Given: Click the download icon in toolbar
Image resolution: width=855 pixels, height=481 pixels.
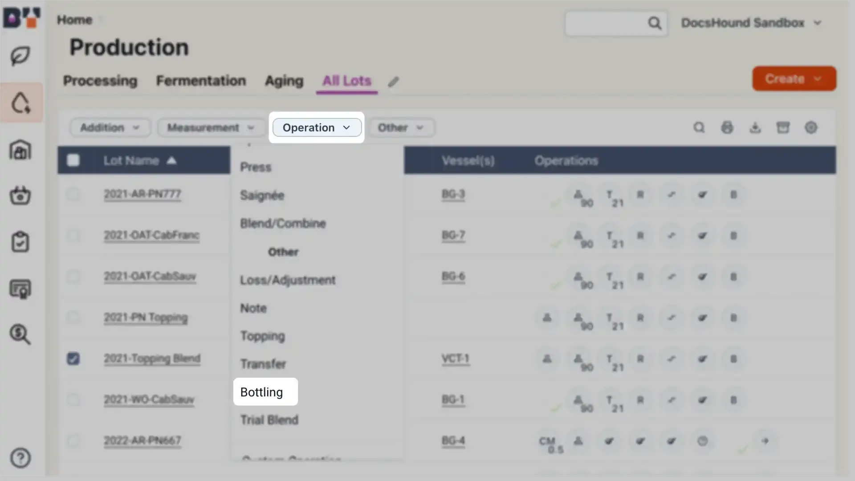Looking at the screenshot, I should point(755,127).
